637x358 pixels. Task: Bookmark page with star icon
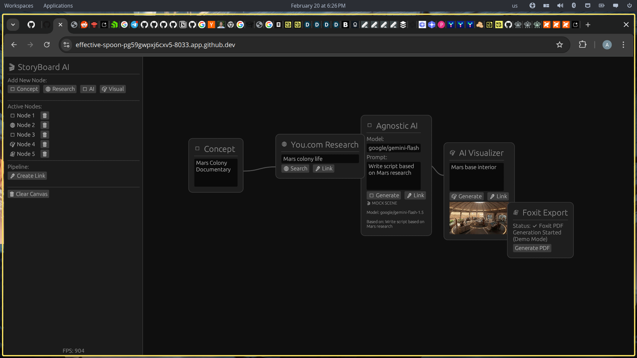coord(559,45)
